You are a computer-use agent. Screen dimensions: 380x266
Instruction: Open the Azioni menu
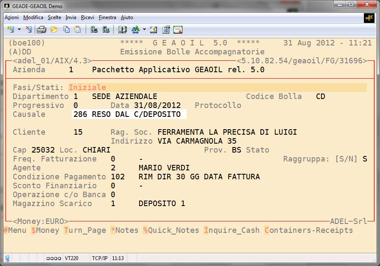pos(11,17)
